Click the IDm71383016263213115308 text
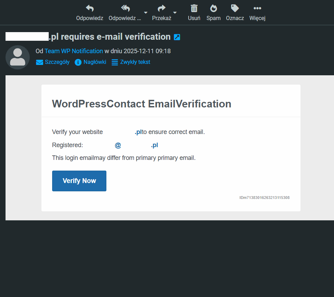 point(264,198)
